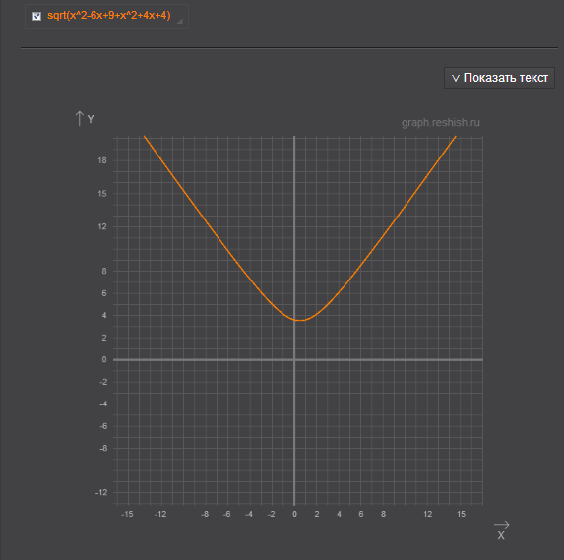
Task: Click the 4 label on the Y axis
Action: (x=104, y=315)
